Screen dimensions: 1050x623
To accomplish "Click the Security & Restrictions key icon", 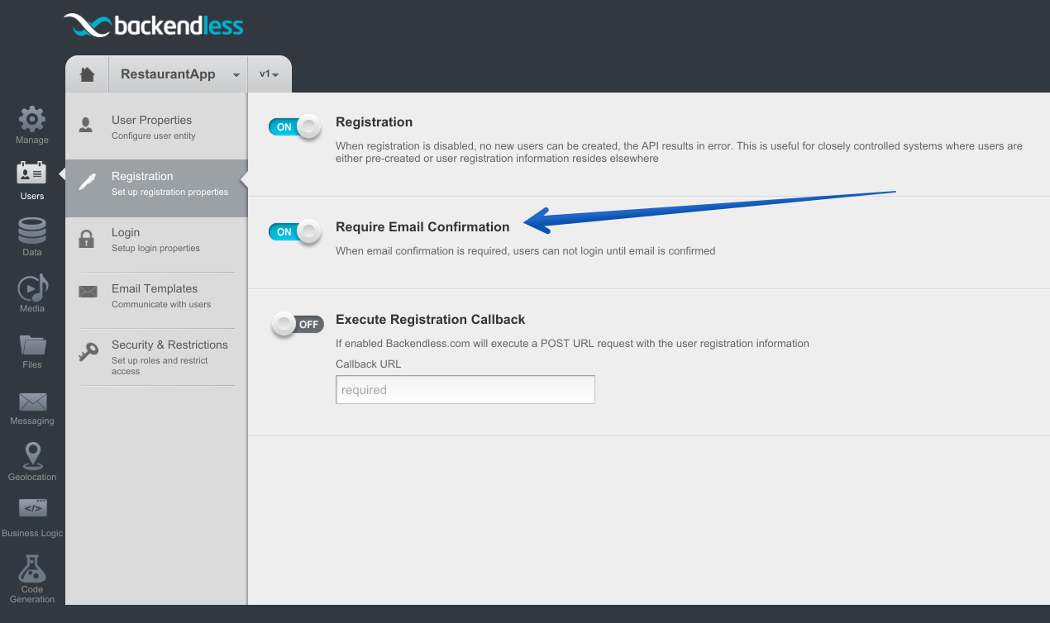I will point(88,352).
